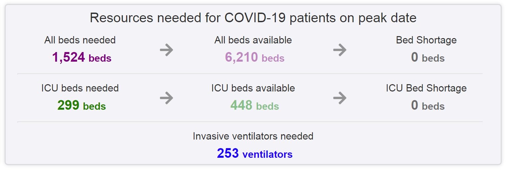Select the 1,524 beds value
The image size is (510, 174).
point(82,58)
